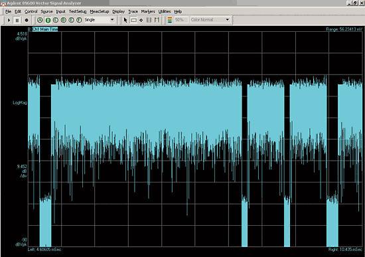Click the Ch1 Main Time trace title
Screen dimensions: 365x257
click(45, 29)
